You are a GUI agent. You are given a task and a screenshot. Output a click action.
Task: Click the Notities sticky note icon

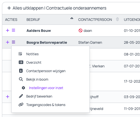pos(20,54)
